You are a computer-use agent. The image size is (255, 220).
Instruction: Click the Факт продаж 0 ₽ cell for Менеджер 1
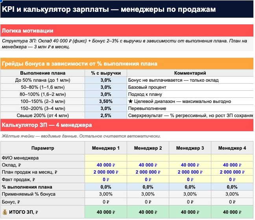[x=106, y=180]
